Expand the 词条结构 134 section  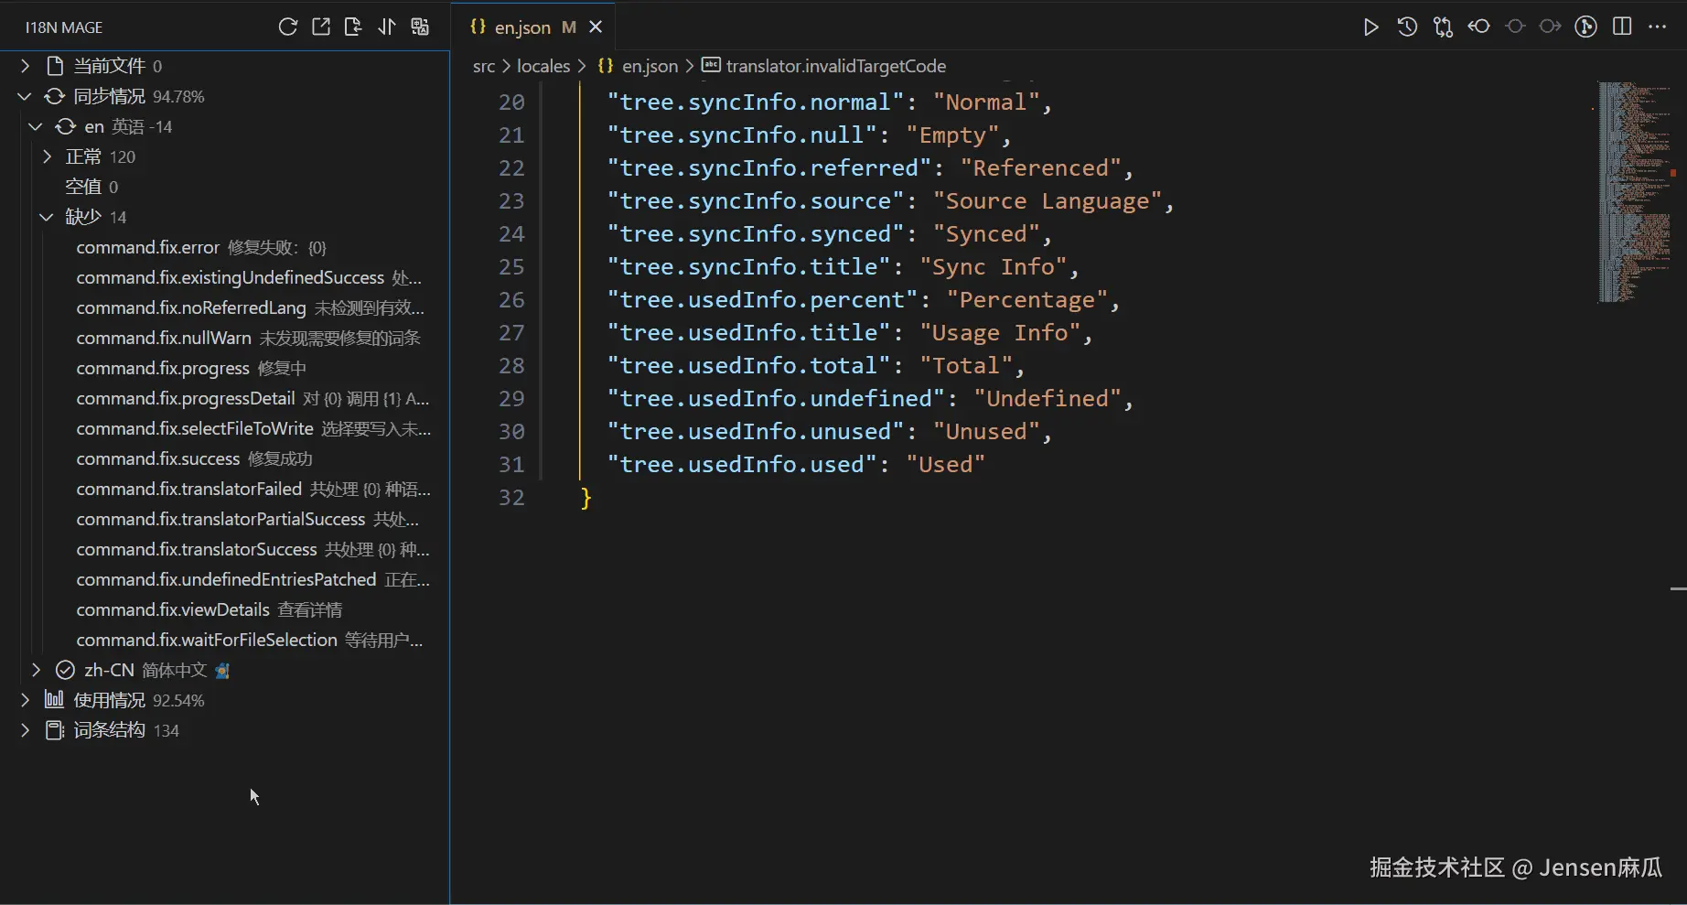tap(26, 730)
